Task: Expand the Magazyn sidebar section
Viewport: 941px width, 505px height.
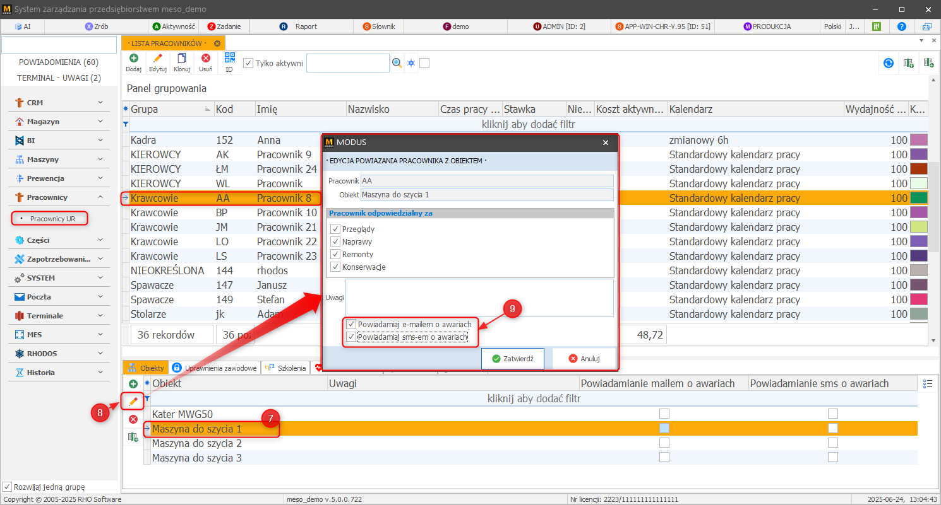Action: click(x=59, y=122)
